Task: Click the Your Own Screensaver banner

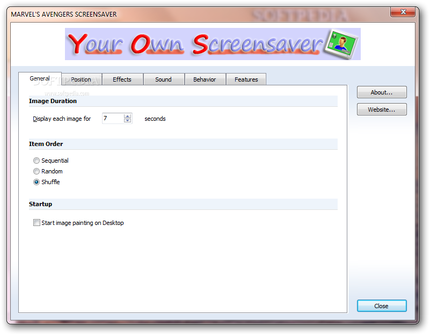Action: [x=213, y=44]
